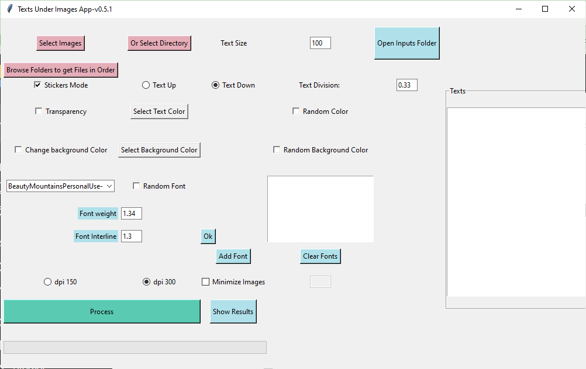Select the Text Up radio option
Screen dimensions: 586x369
tap(146, 85)
